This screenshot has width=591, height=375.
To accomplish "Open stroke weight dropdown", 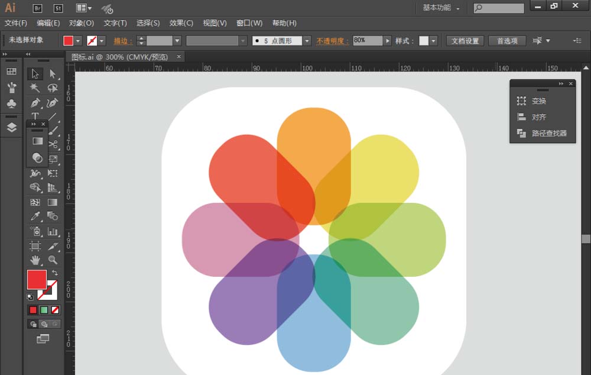I will coord(177,40).
